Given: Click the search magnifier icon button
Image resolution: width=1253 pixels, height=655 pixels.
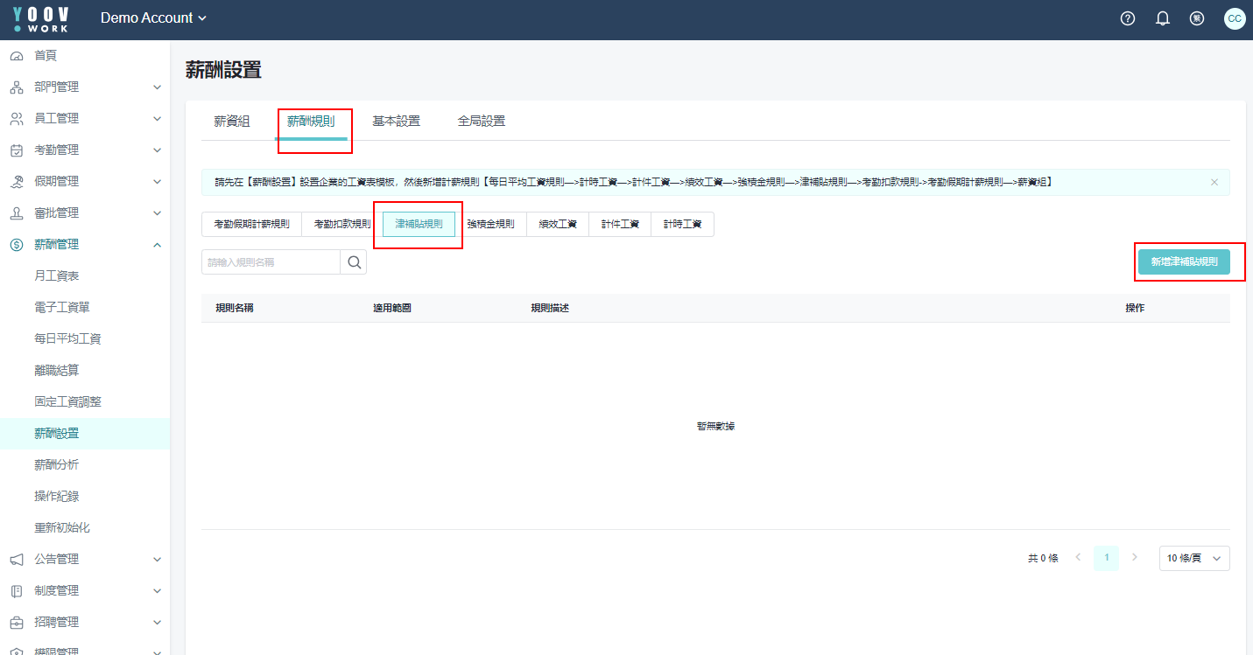Looking at the screenshot, I should pyautogui.click(x=354, y=262).
